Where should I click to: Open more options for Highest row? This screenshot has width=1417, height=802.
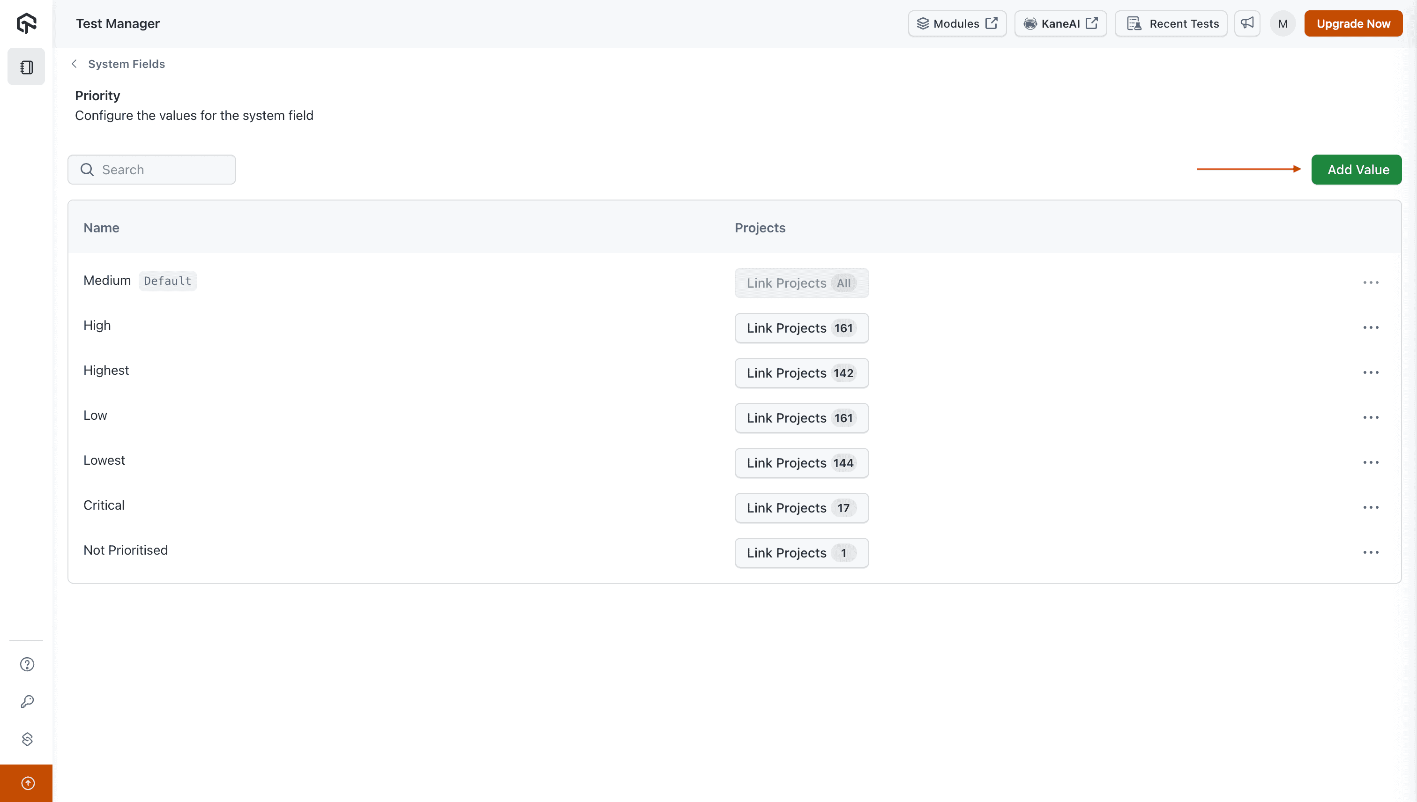pos(1371,373)
